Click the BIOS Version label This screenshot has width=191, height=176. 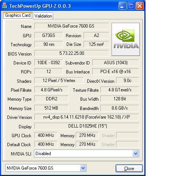tap(20, 54)
